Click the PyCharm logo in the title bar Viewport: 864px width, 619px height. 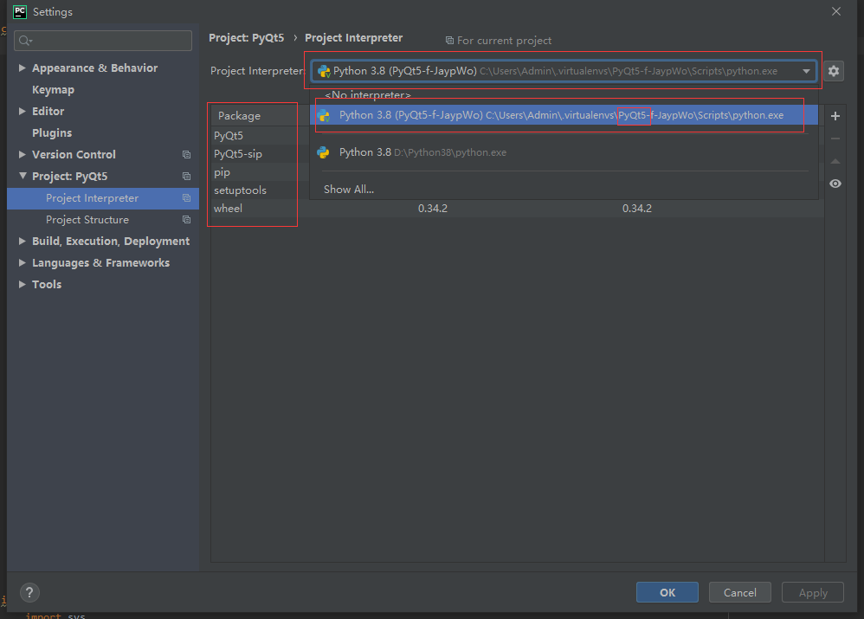click(19, 11)
